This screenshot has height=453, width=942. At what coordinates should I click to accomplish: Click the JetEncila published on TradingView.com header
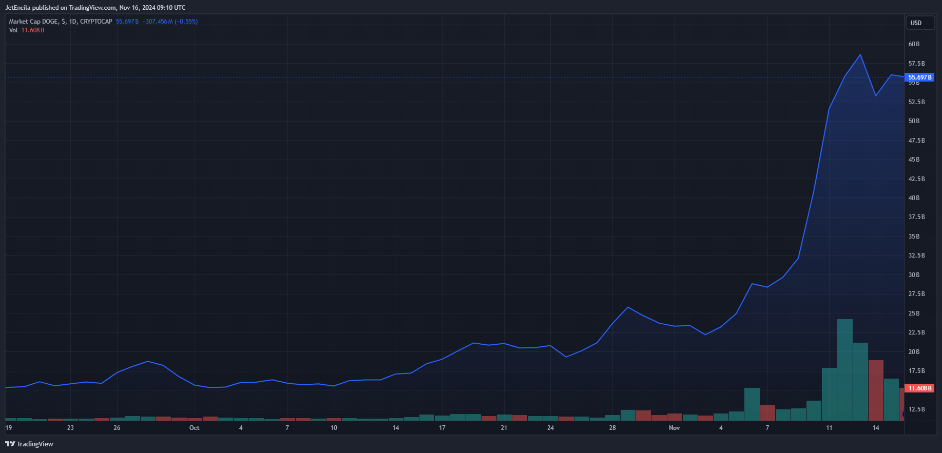(95, 8)
